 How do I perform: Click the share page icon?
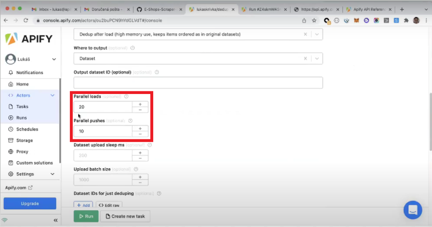coord(304,20)
